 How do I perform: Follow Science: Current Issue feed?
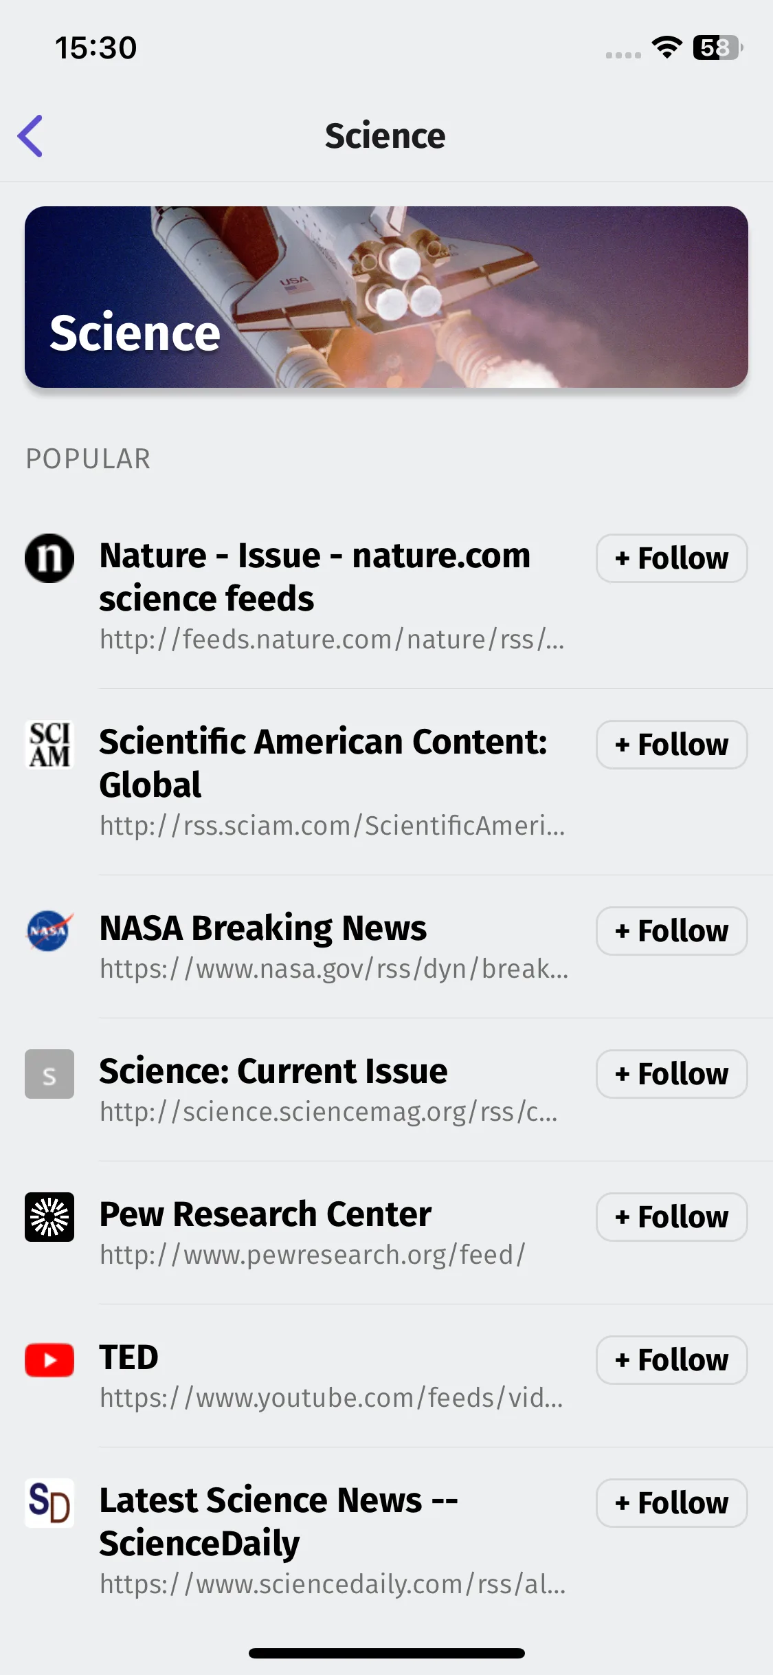click(672, 1074)
